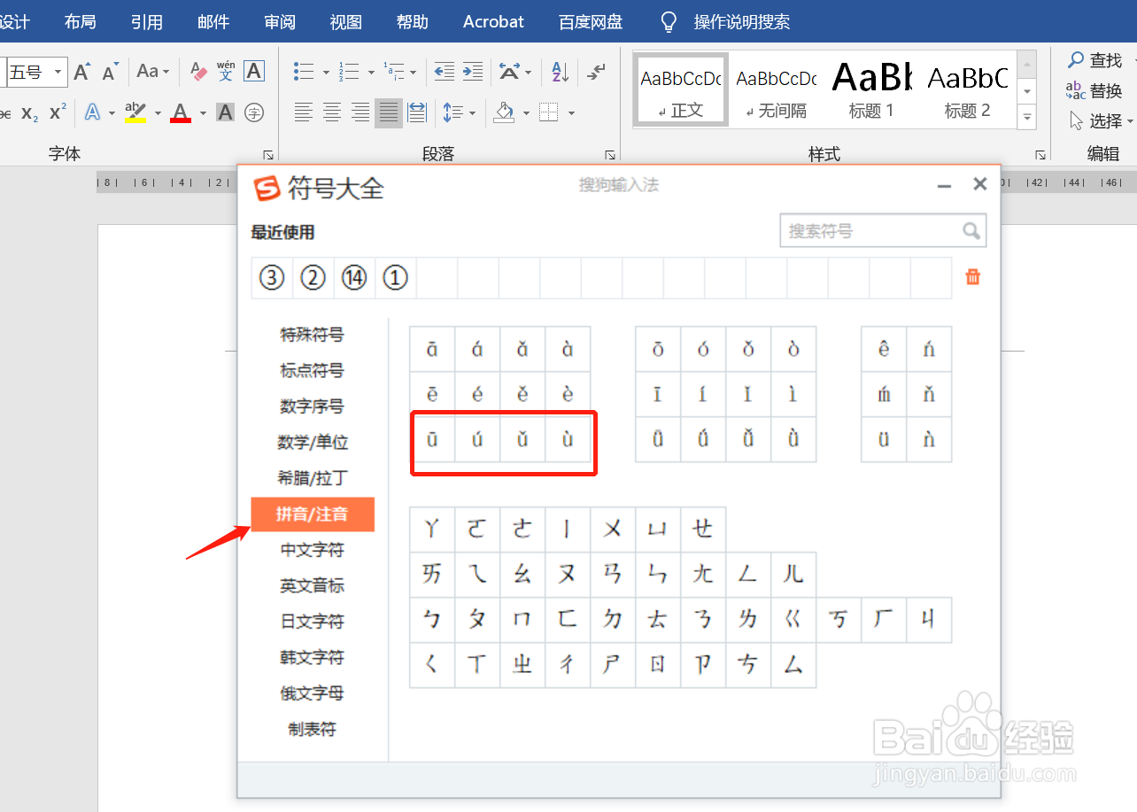Toggle distributed alignment formatting
Screen dimensions: 1137x812
(x=415, y=112)
